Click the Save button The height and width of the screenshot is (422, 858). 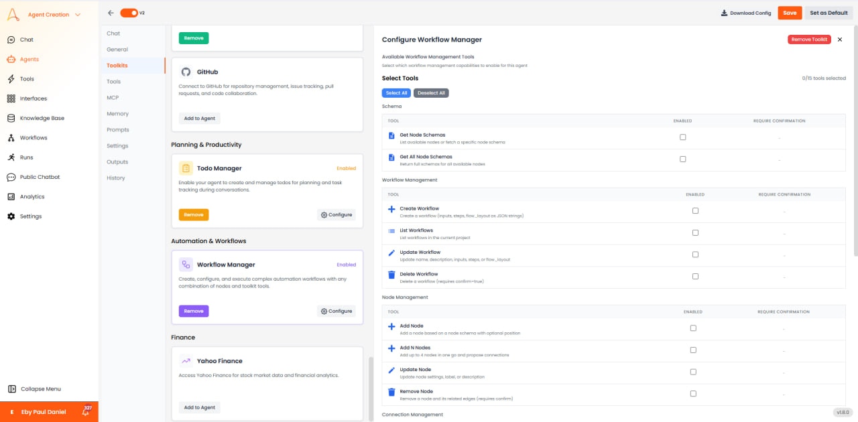(789, 13)
